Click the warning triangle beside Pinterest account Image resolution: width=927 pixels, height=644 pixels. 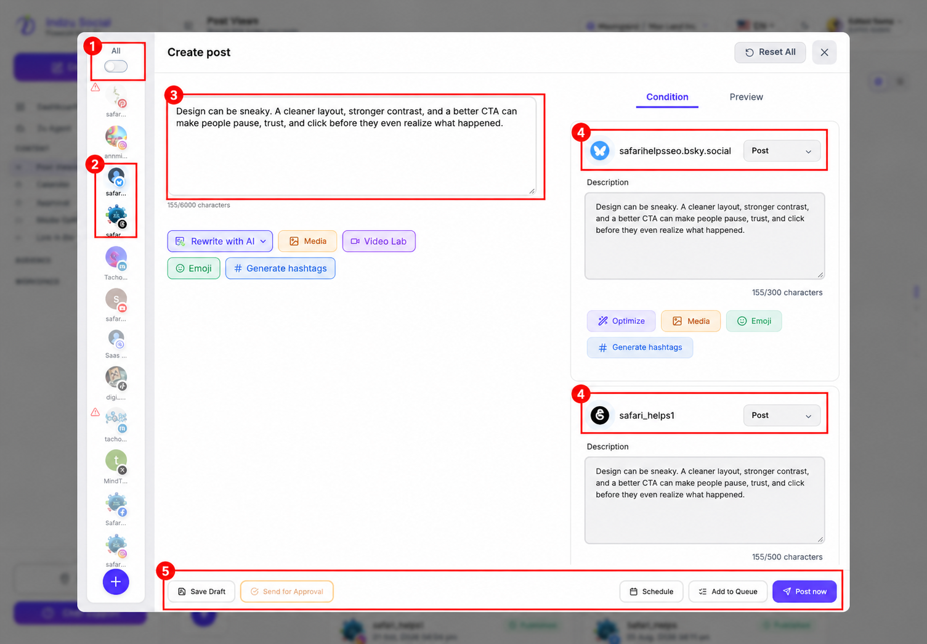(x=95, y=88)
